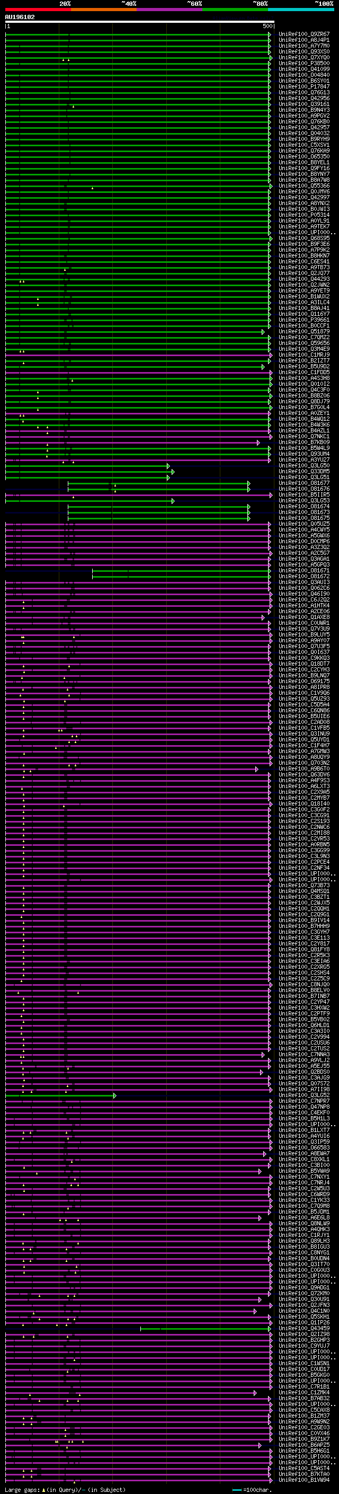Open the UniRef100_Q41099 hit label
This screenshot has height=1494, width=339.
pyautogui.click(x=304, y=69)
